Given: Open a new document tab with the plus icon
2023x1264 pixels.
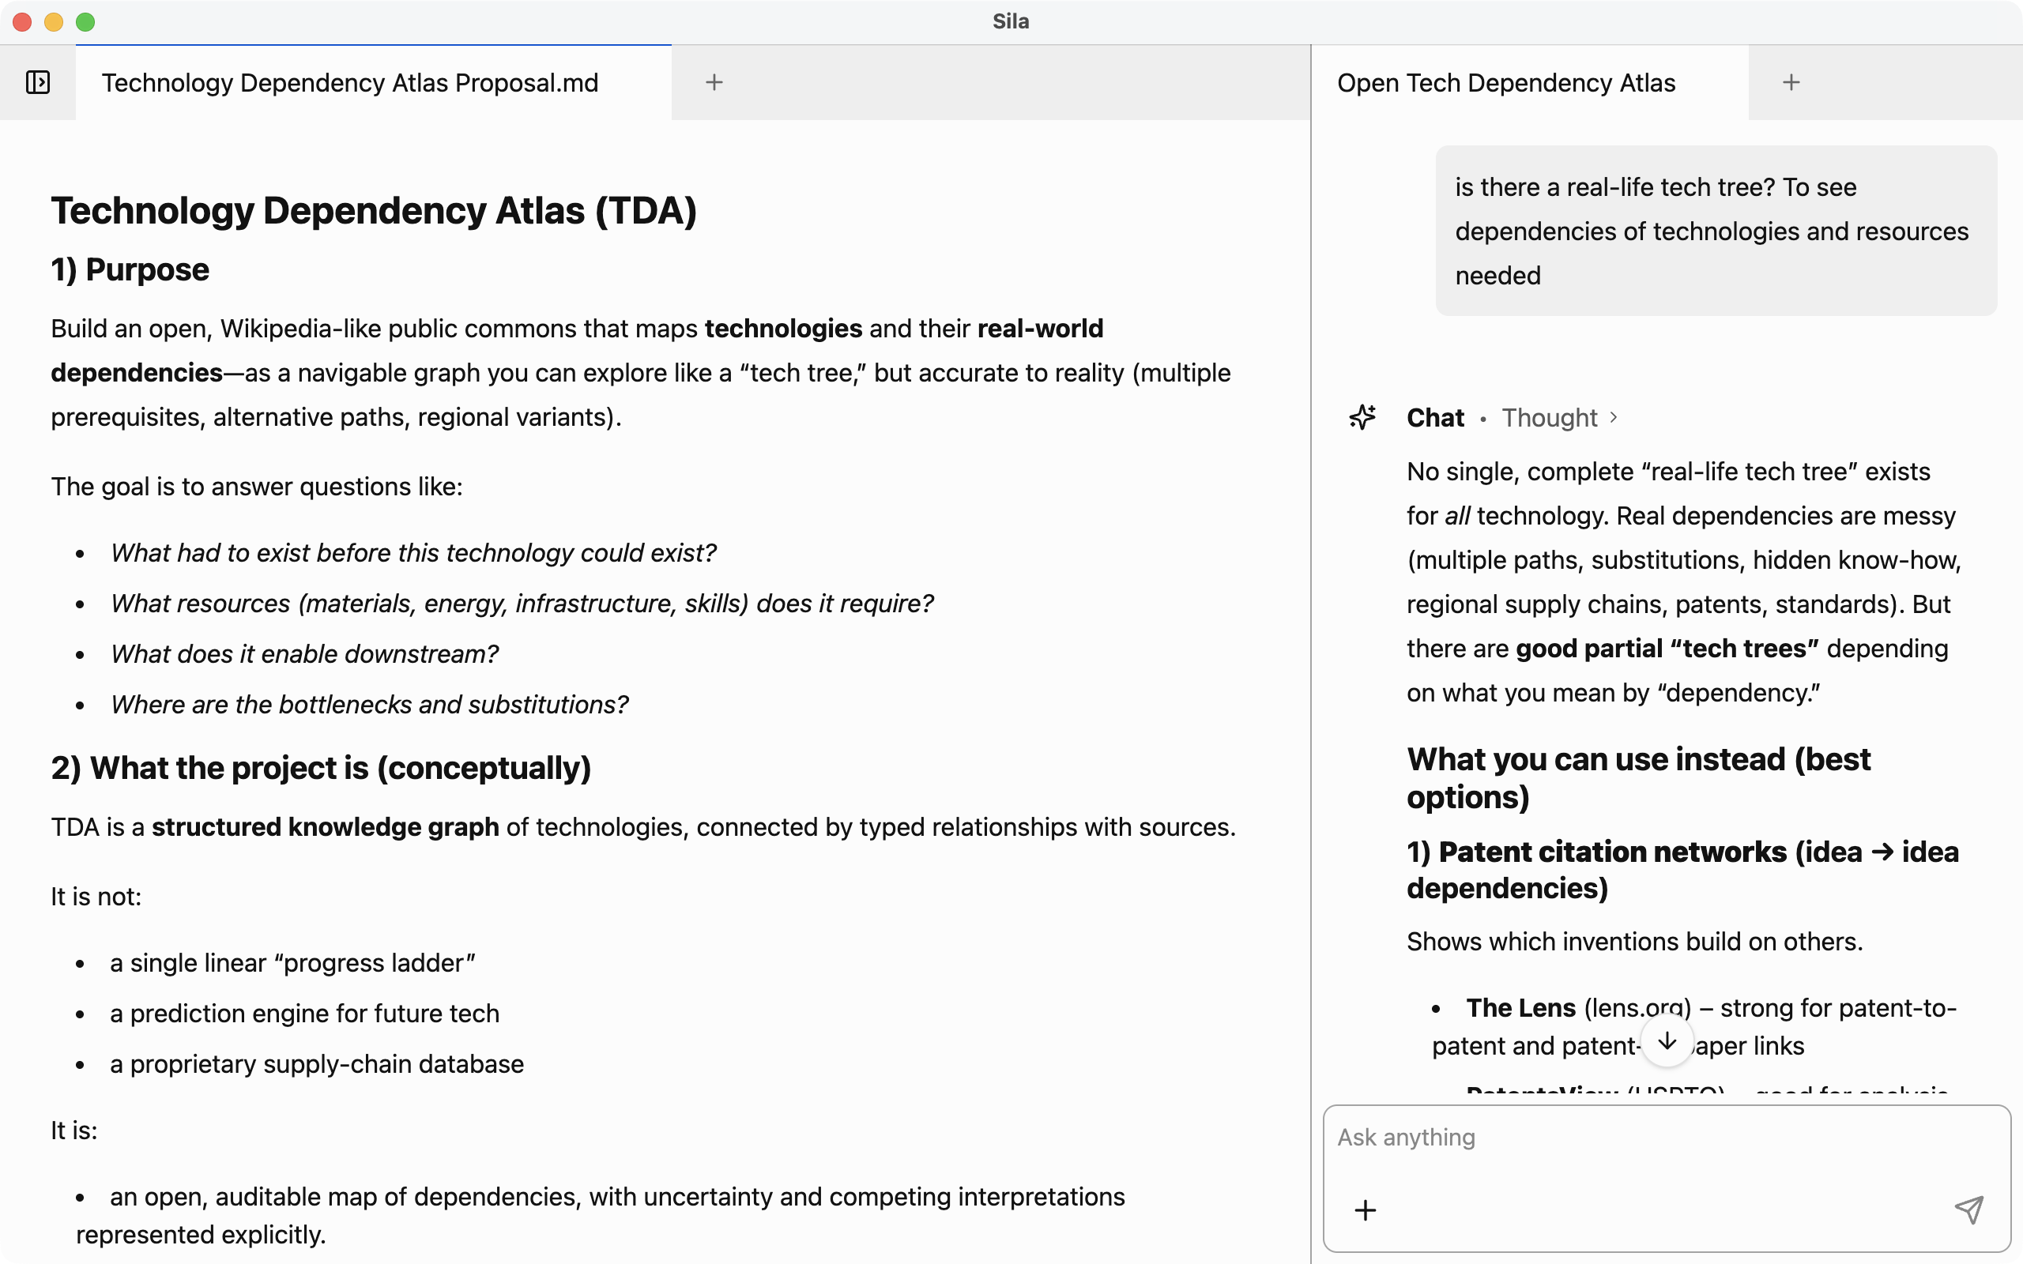Looking at the screenshot, I should pyautogui.click(x=714, y=82).
